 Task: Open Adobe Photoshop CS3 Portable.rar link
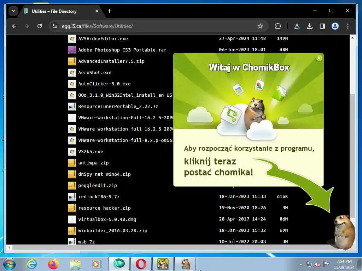[x=122, y=50]
